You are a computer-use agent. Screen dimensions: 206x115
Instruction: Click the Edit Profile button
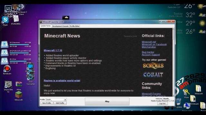click(60, 103)
